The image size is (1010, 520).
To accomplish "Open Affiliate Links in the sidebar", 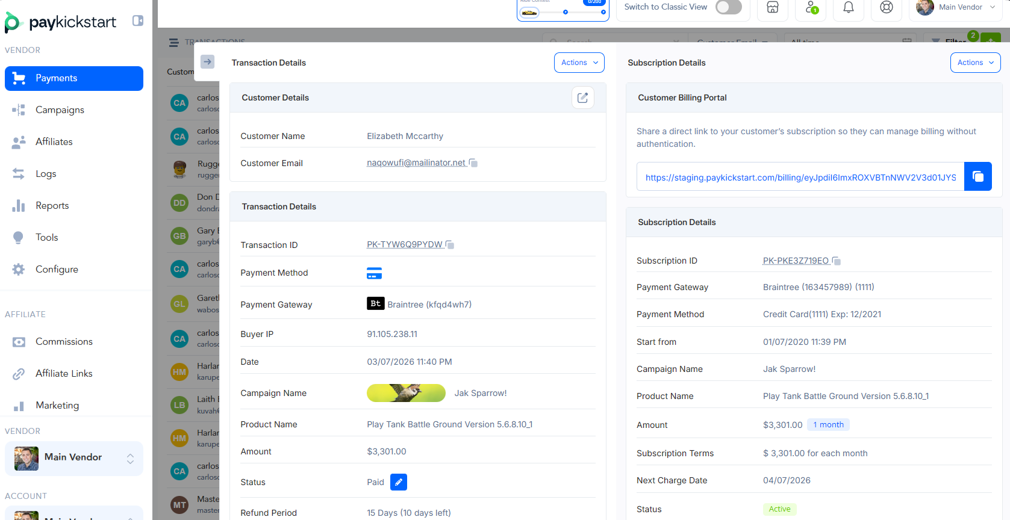I will (74, 374).
